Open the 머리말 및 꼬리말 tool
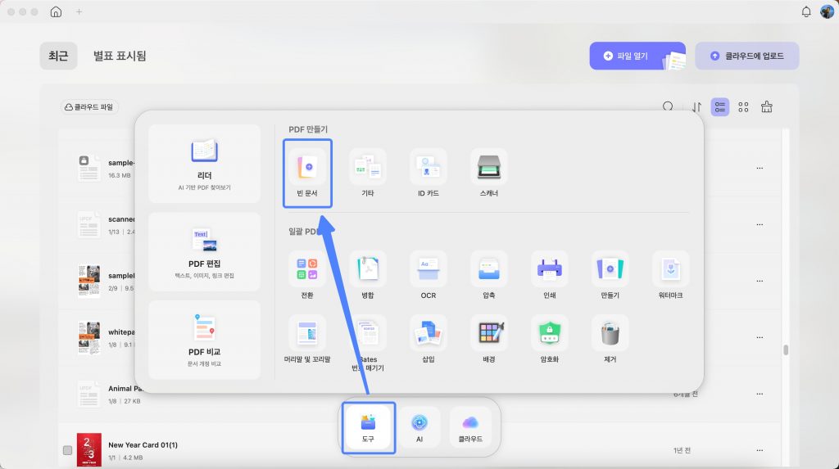The height and width of the screenshot is (469, 839). click(307, 340)
